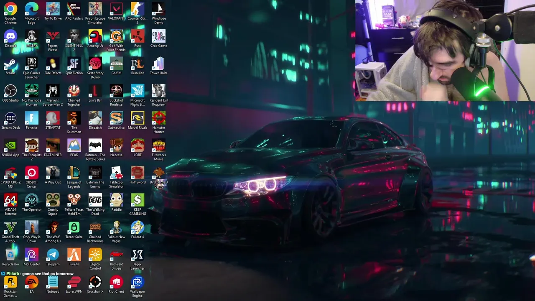535x301 pixels.
Task: Click the STRAFTAT game shortcut
Action: [53, 118]
